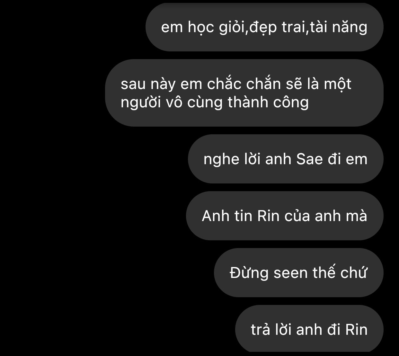Screen dimensions: 399x356
Task: Click the word 'Đừng' in the fifth message
Action: pos(249,273)
